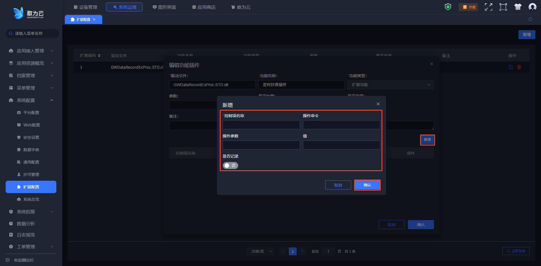Open the 20条/页 page size dropdown
This screenshot has height=266, width=541.
(x=261, y=251)
